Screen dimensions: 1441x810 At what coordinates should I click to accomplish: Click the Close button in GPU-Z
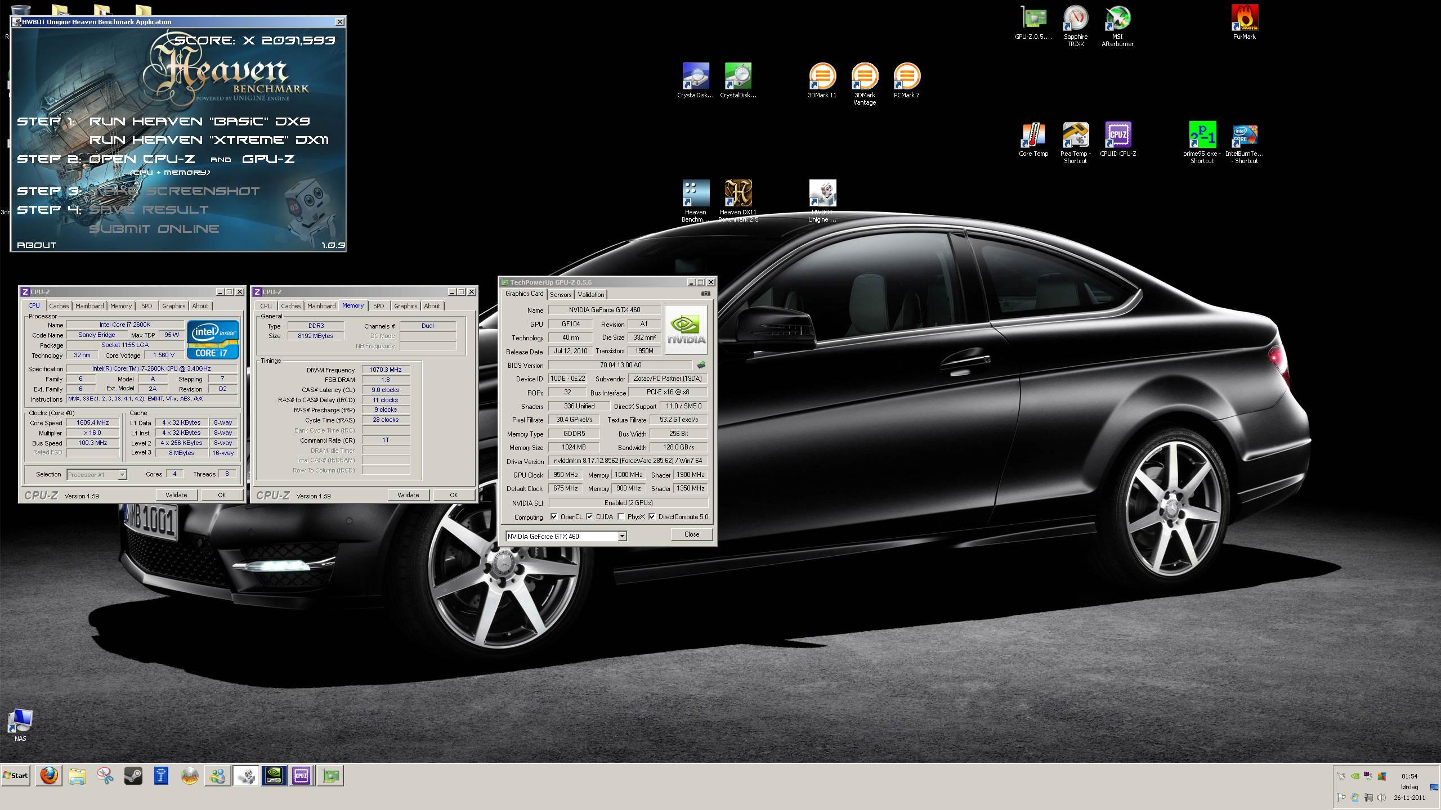click(x=692, y=534)
